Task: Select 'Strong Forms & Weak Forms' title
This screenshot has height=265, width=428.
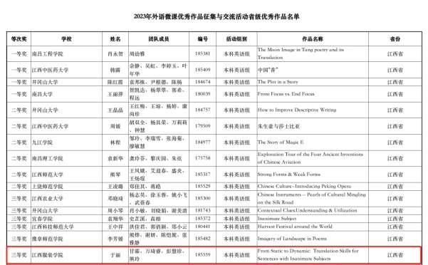Action: 289,174
